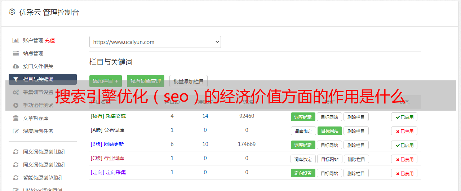Screen dimensions: 461x191
Task: Click 删除栏目 for 网站更新 row
Action: point(356,145)
